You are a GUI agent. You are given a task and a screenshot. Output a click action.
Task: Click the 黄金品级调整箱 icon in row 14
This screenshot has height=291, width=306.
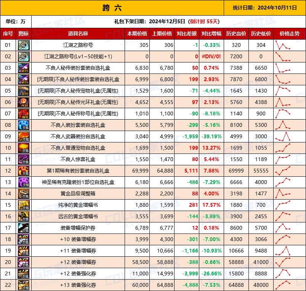point(24,193)
